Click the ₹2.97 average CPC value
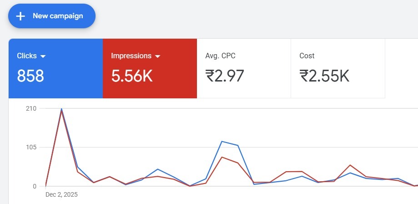The width and height of the screenshot is (418, 204). pos(225,76)
